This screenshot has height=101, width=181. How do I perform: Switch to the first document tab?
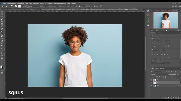click(x=21, y=9)
